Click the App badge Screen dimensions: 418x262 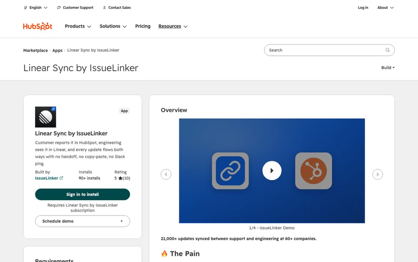[x=124, y=111]
